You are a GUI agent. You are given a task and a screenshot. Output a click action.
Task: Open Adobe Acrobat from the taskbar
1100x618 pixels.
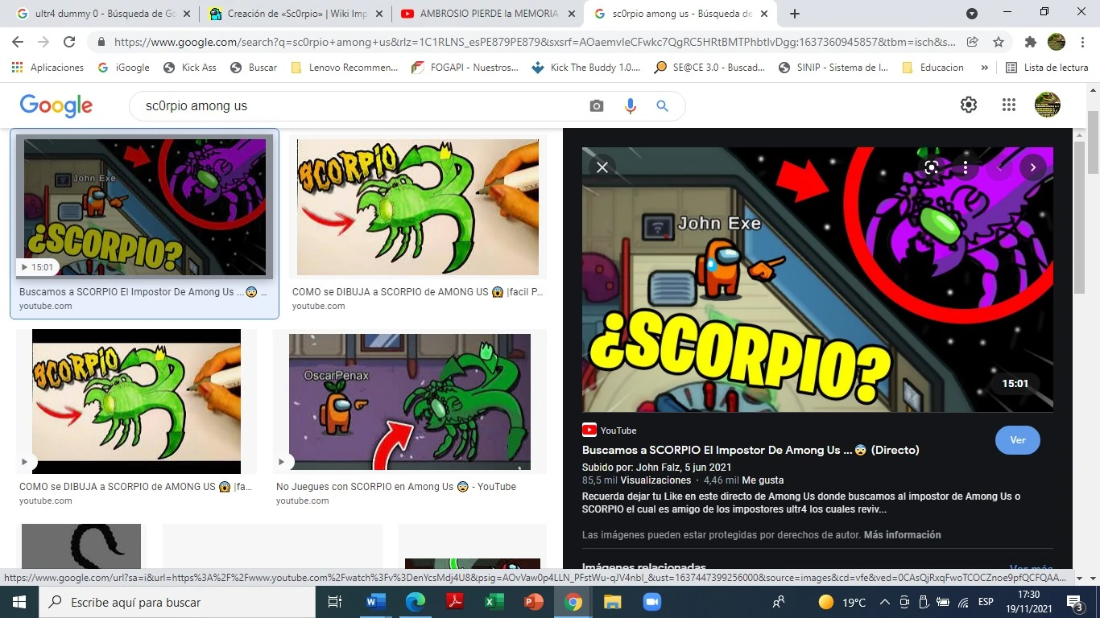[454, 602]
